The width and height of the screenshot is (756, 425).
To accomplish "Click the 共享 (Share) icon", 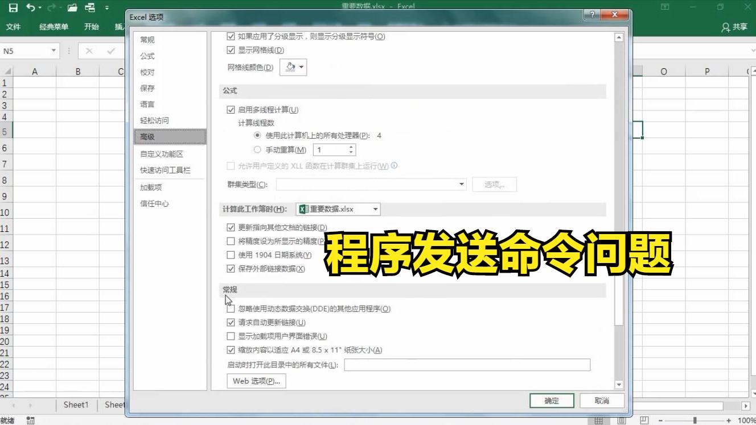I will 733,26.
